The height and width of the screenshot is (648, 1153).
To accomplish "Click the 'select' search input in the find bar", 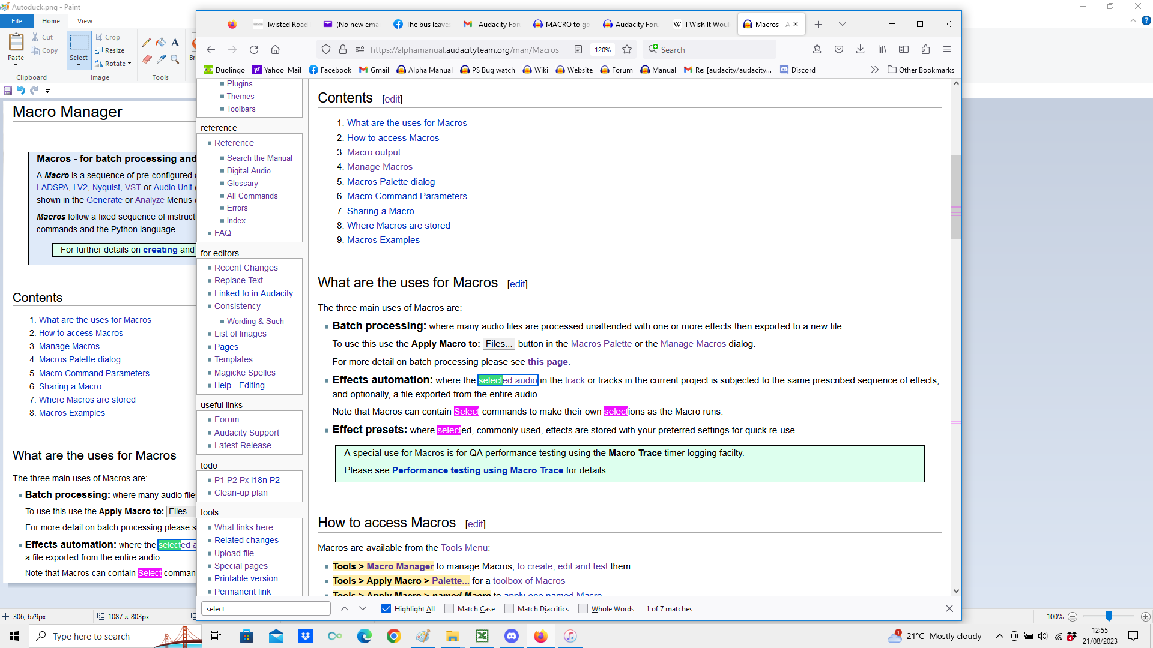I will pyautogui.click(x=266, y=608).
